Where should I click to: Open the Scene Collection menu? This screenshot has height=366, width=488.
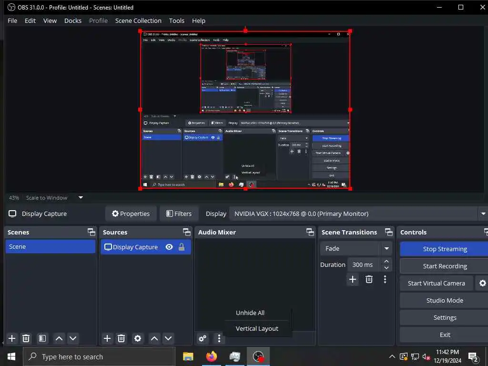pyautogui.click(x=138, y=20)
